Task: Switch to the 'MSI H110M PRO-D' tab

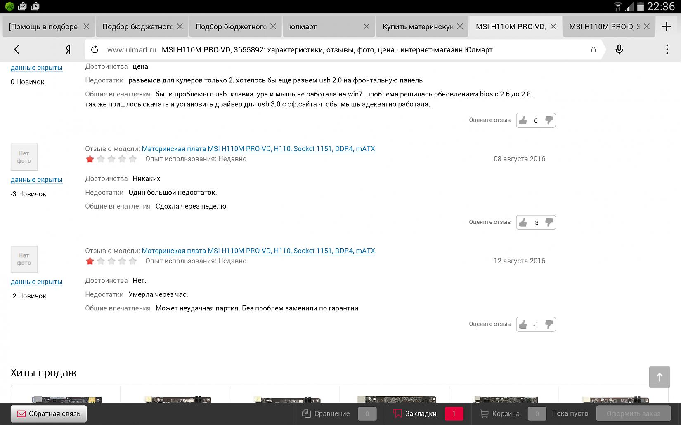Action: pos(609,27)
